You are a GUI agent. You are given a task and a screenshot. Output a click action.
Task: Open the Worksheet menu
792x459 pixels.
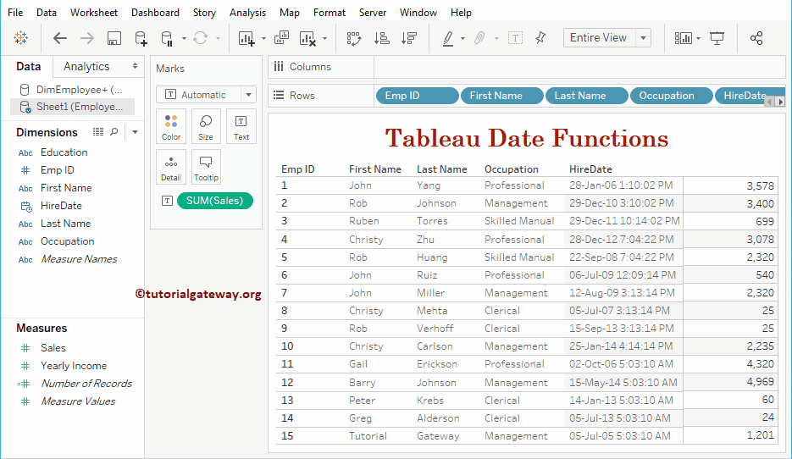pos(94,13)
